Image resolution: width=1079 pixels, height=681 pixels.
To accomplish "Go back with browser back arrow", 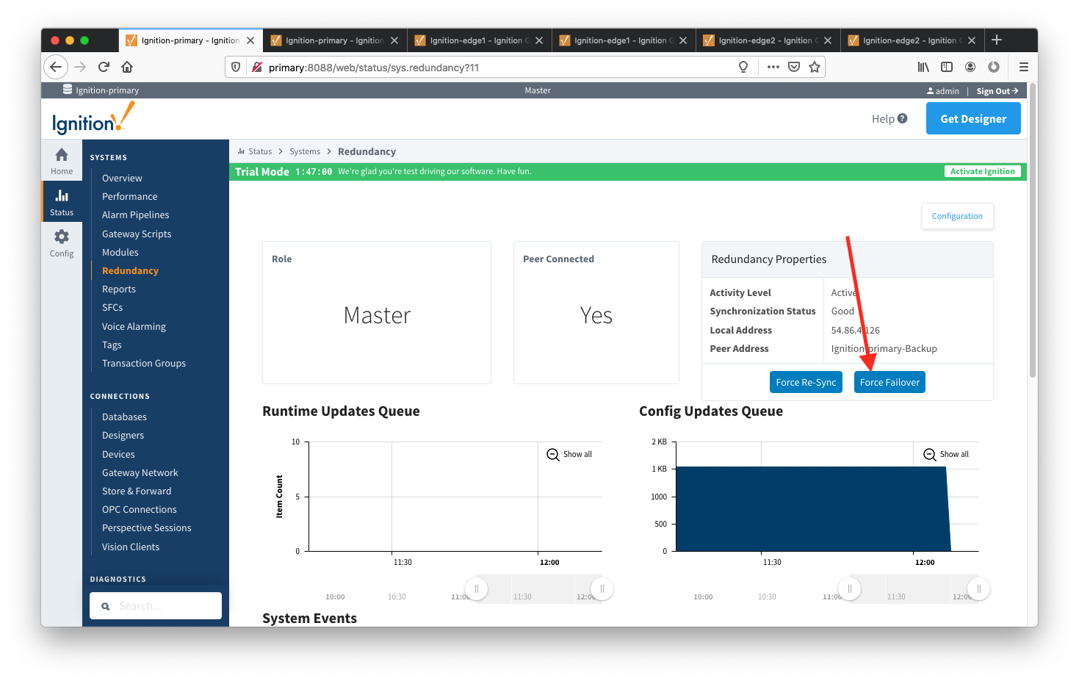I will [56, 67].
